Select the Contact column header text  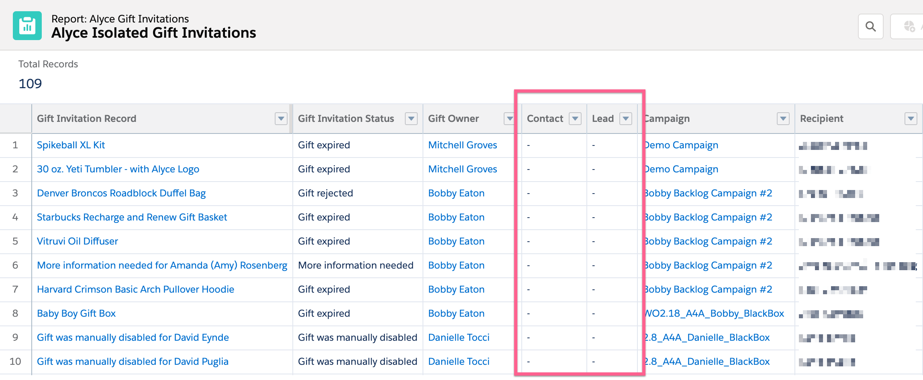tap(545, 119)
